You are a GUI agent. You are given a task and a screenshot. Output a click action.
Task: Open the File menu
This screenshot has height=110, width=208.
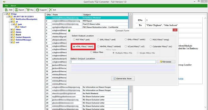6,6
